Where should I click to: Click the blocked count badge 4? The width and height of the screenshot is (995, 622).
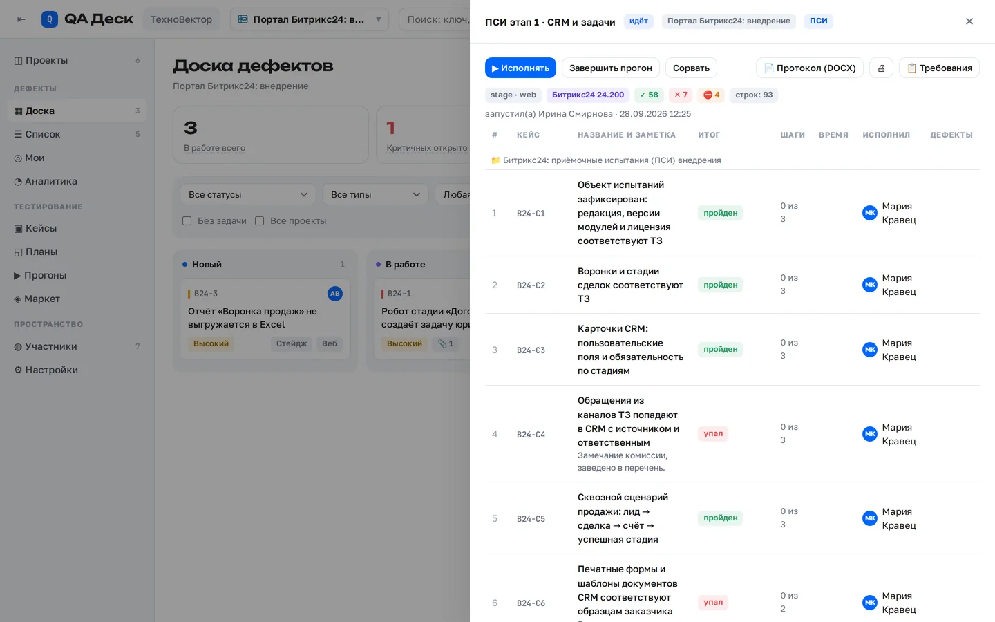pyautogui.click(x=711, y=95)
